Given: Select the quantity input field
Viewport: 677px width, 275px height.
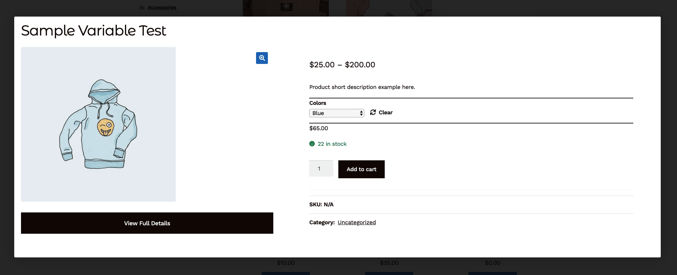Looking at the screenshot, I should coord(320,168).
